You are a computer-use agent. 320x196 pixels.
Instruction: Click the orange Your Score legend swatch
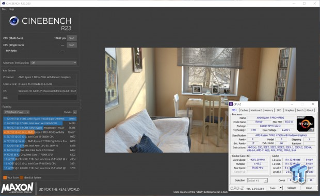[x=5, y=177]
